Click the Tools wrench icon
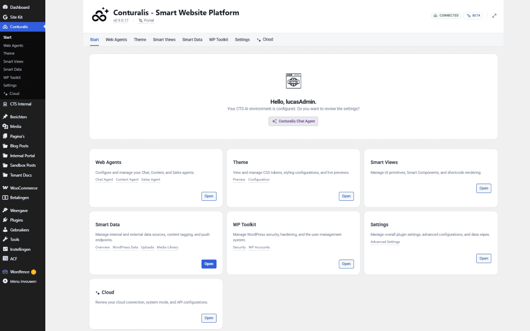The width and height of the screenshot is (530, 331). pos(5,239)
